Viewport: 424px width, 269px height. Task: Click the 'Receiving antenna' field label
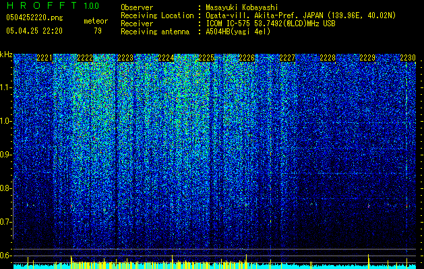coord(155,32)
